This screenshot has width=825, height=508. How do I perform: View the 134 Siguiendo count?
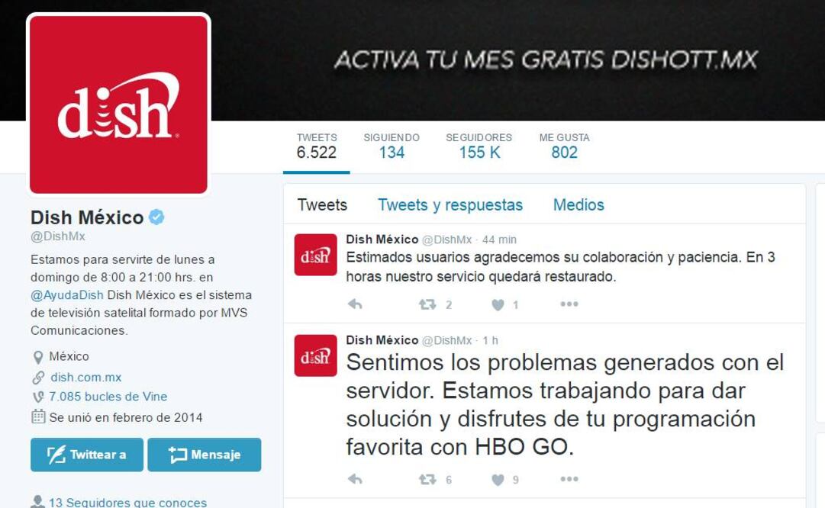tap(392, 146)
